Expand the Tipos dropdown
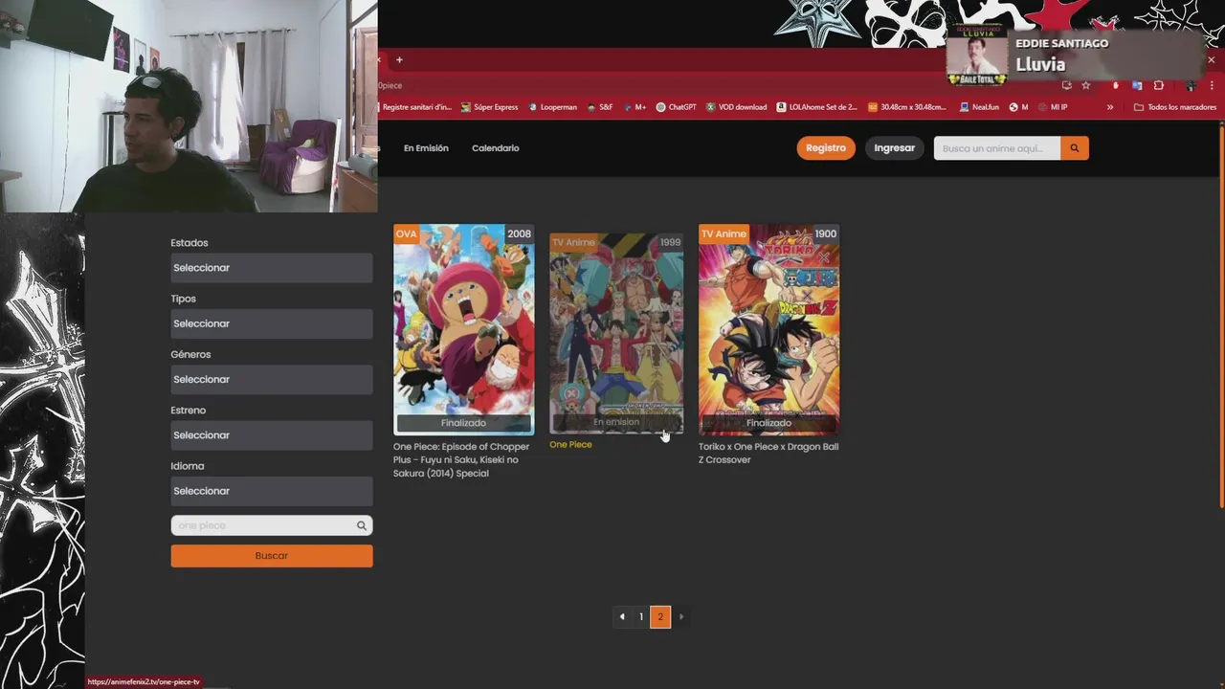 [272, 323]
